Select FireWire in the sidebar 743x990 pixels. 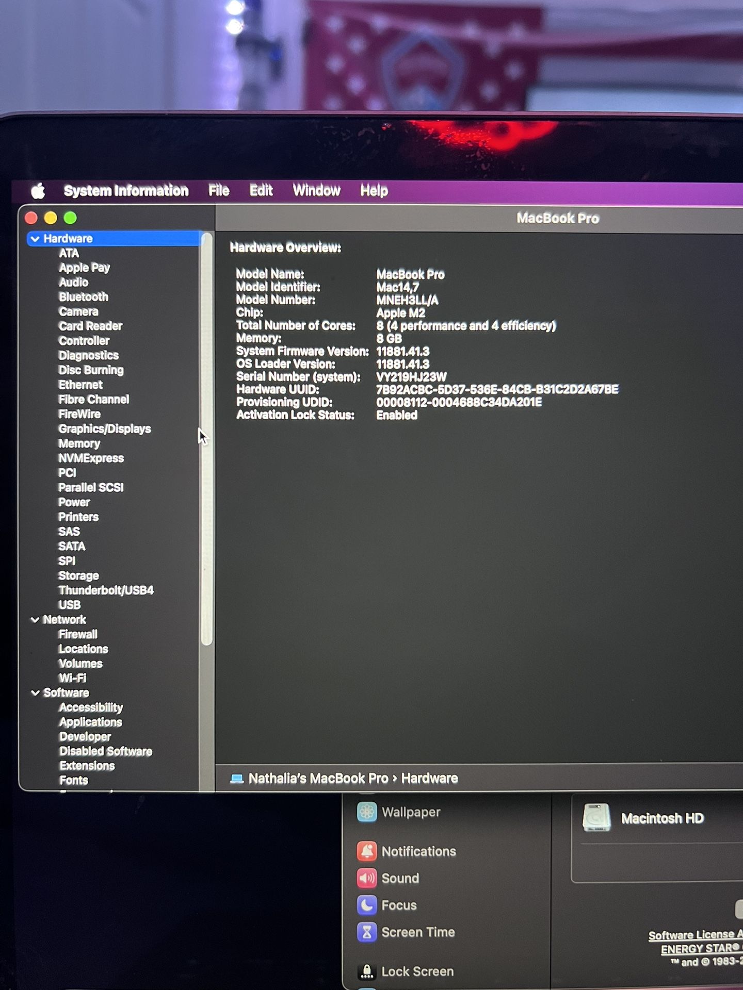pos(79,414)
